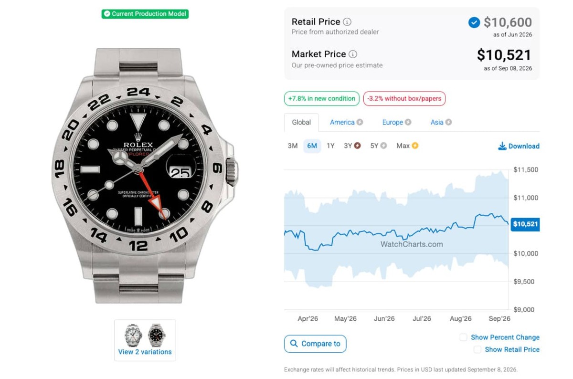Image resolution: width=573 pixels, height=379 pixels.
Task: Click the Retail Price info icon
Action: [x=348, y=22]
